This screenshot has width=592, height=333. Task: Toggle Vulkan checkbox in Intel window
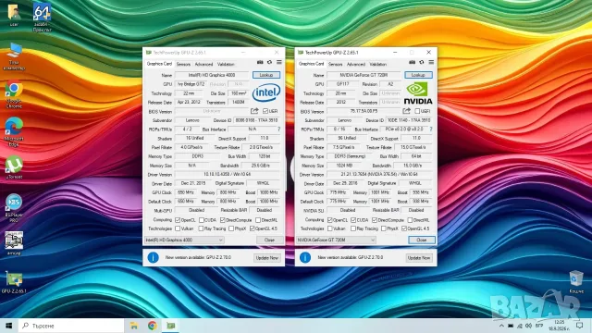point(178,228)
